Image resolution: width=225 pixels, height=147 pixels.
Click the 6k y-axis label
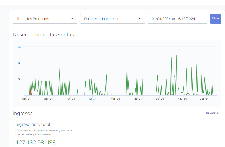[x=18, y=47]
